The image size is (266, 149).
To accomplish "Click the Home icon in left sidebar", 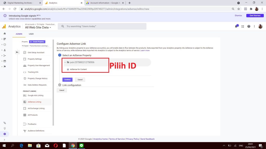I will 4,34.
